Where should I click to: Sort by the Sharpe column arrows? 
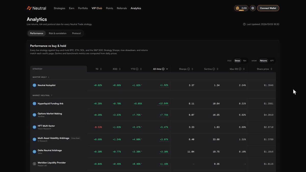(192, 69)
